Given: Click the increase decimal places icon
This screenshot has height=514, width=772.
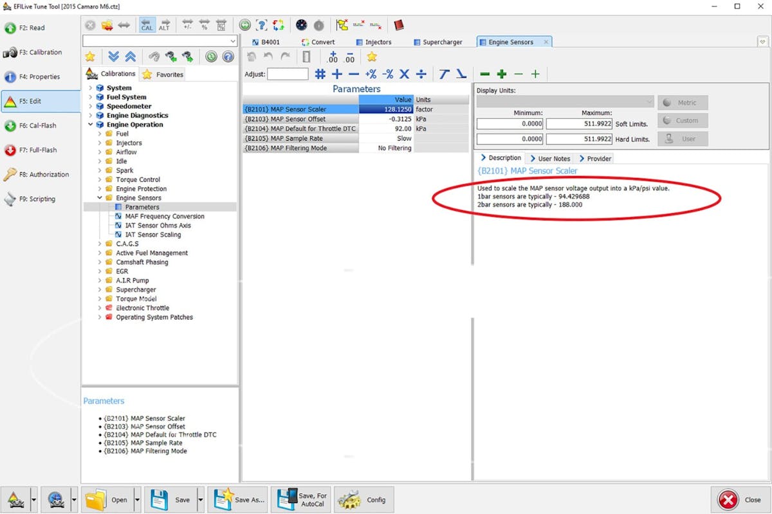Looking at the screenshot, I should [333, 57].
